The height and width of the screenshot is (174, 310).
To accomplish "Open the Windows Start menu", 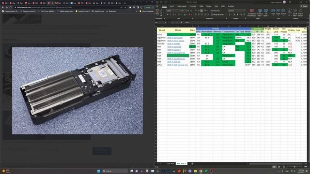I will pyautogui.click(x=99, y=171).
